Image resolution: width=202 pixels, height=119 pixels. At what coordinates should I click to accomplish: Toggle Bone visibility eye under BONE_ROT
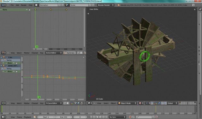14,71
